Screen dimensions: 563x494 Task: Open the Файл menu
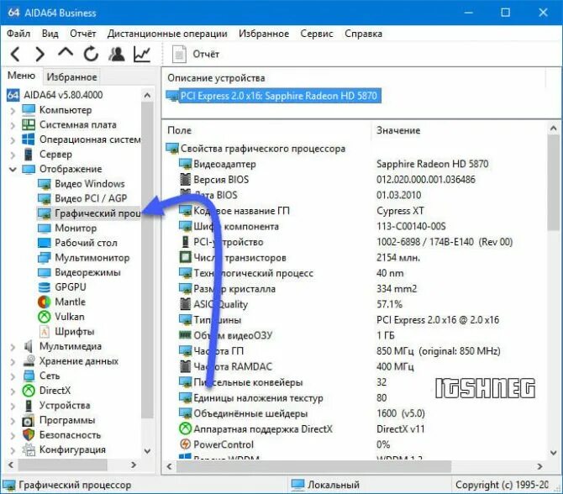(x=18, y=34)
